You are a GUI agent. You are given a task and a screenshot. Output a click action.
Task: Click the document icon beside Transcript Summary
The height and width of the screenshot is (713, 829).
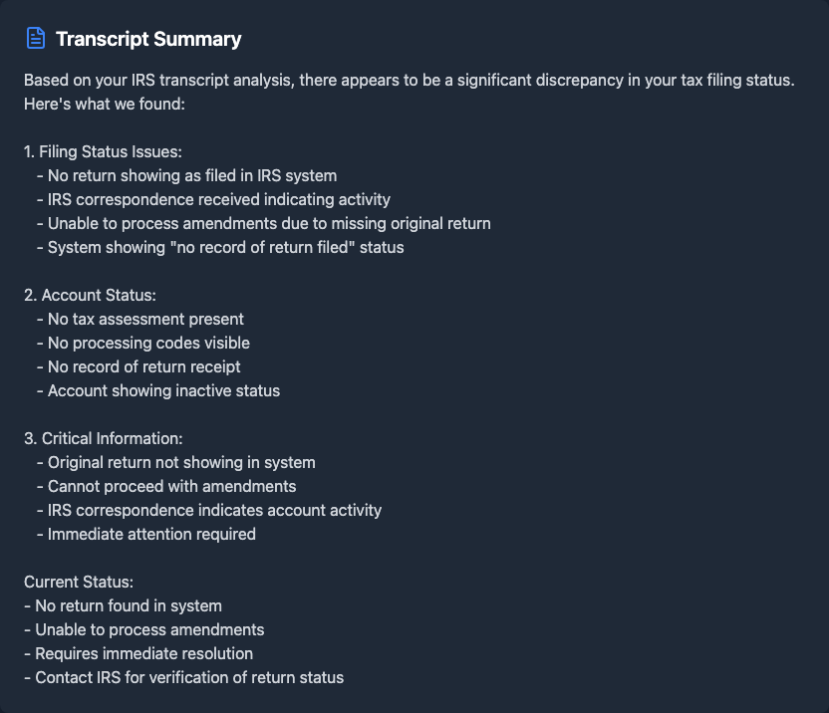pyautogui.click(x=36, y=39)
